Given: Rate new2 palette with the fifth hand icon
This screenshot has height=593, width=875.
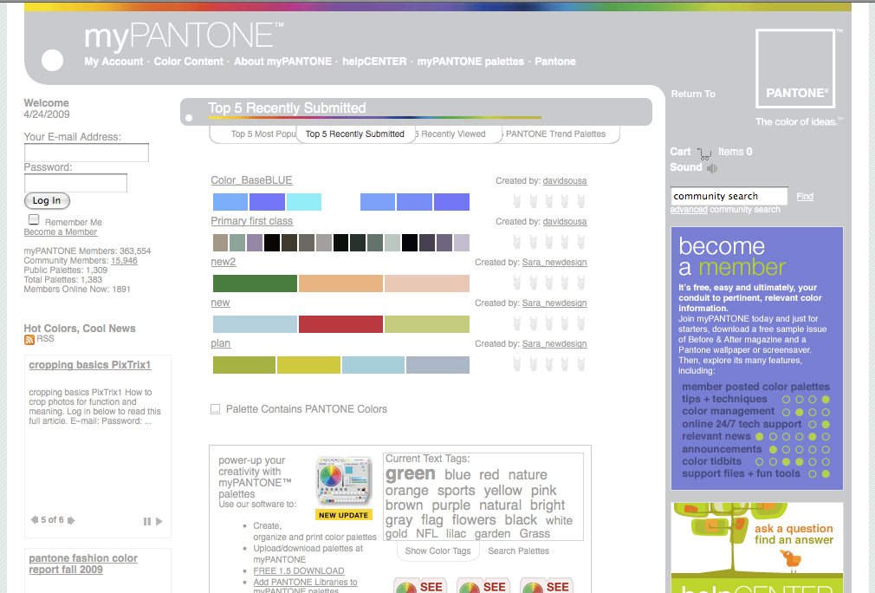Looking at the screenshot, I should point(581,283).
